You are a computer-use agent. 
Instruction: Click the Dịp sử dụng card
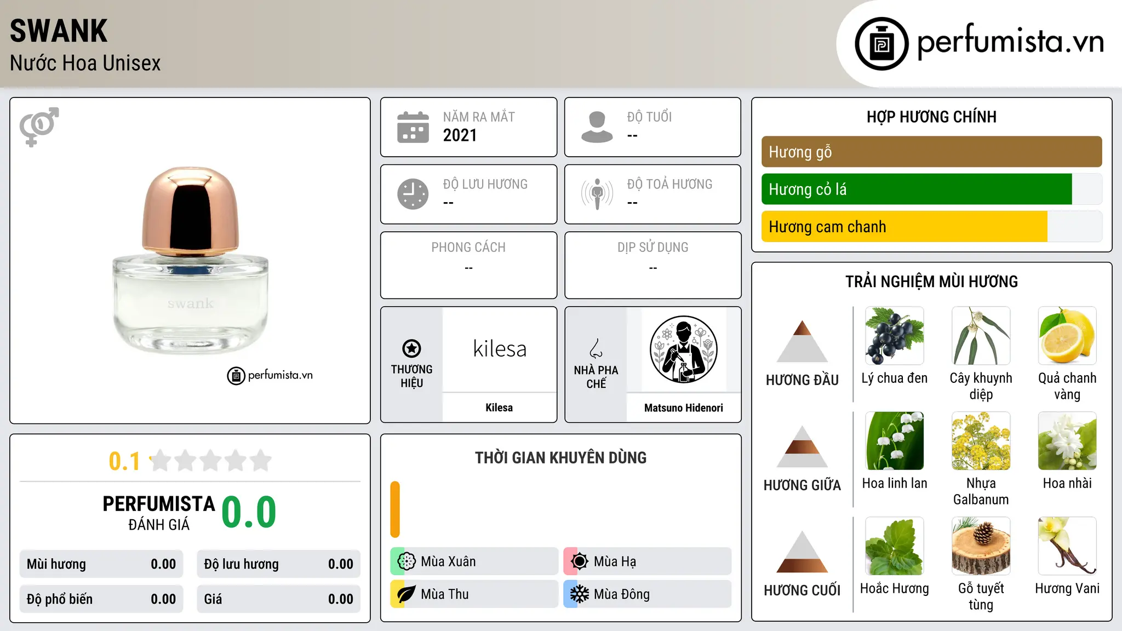point(652,265)
